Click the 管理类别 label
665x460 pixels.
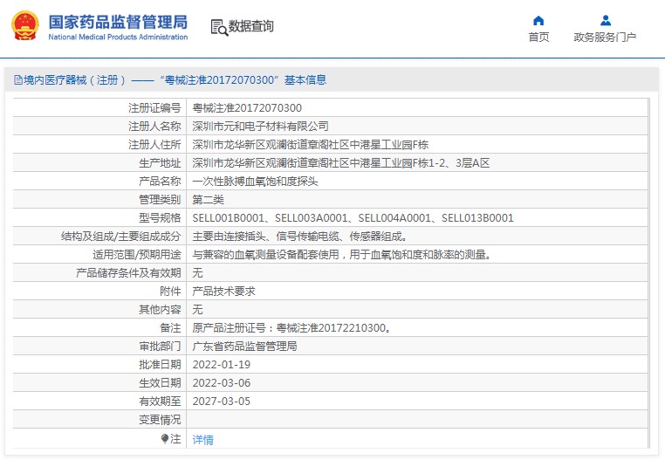pyautogui.click(x=160, y=199)
